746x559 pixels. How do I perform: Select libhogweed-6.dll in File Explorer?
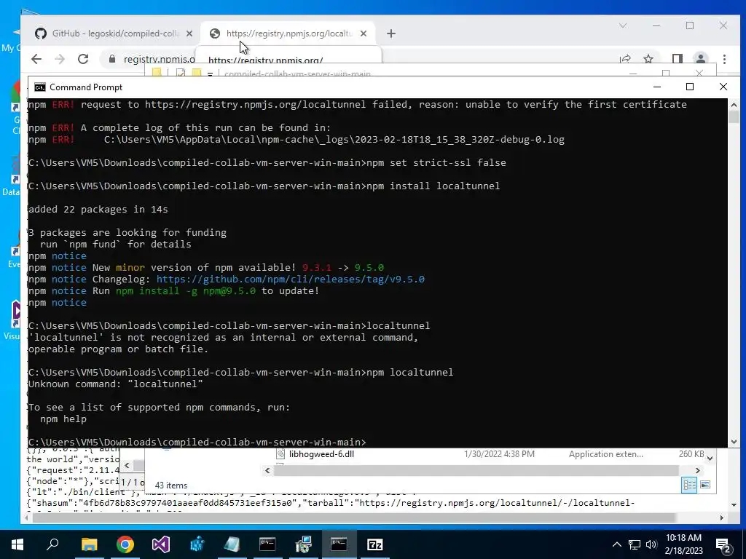[x=321, y=454]
